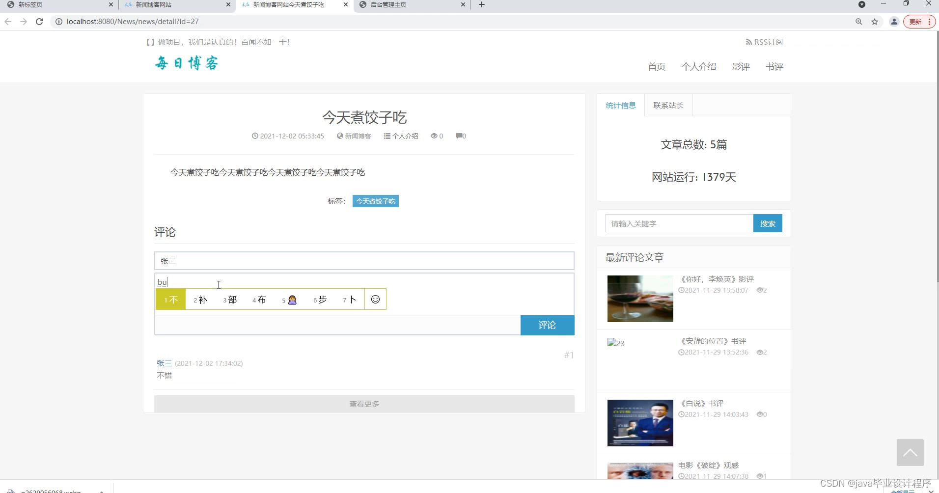Click the red 更新 update button
The height and width of the screenshot is (493, 939).
coord(919,22)
